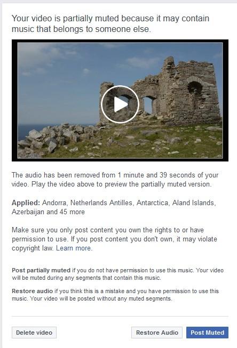Click the bold 'Post partially muted' text
Viewport: 237px width, 348px height.
point(41,270)
